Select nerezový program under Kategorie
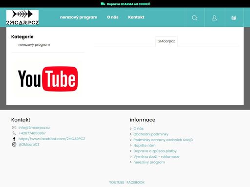250x187 pixels. pyautogui.click(x=34, y=45)
